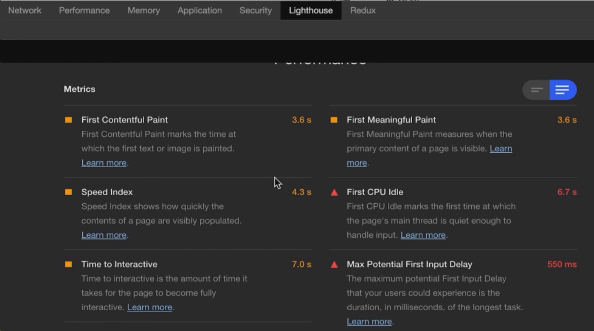Open Learn more link for Max Potential First Input Delay
Image resolution: width=594 pixels, height=331 pixels.
click(x=369, y=321)
